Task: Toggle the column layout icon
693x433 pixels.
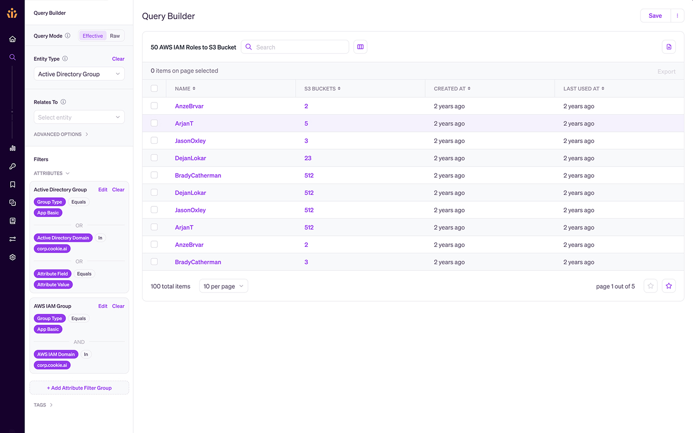Action: (x=360, y=47)
